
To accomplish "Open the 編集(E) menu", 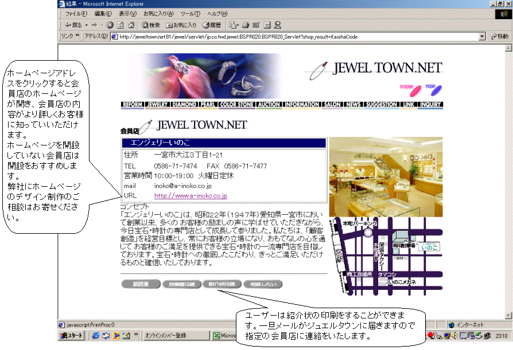I will 103,14.
